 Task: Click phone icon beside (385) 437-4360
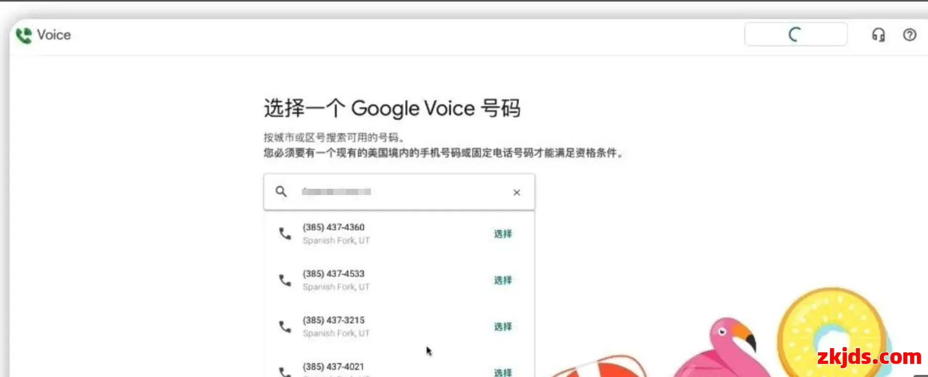click(x=285, y=233)
